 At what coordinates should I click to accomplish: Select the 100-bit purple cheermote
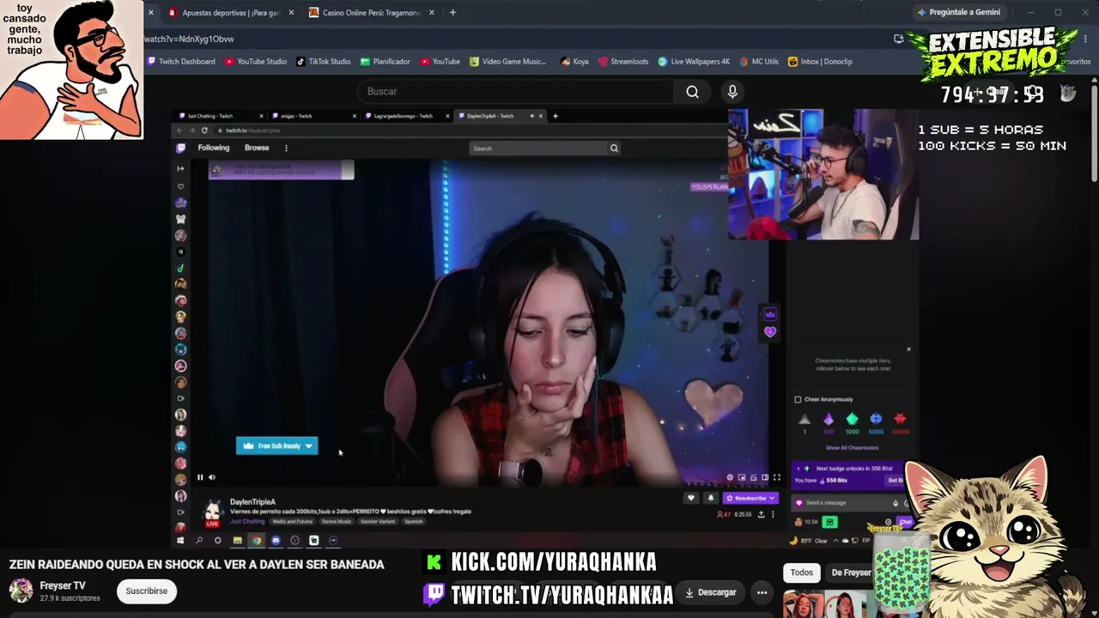[x=829, y=419]
